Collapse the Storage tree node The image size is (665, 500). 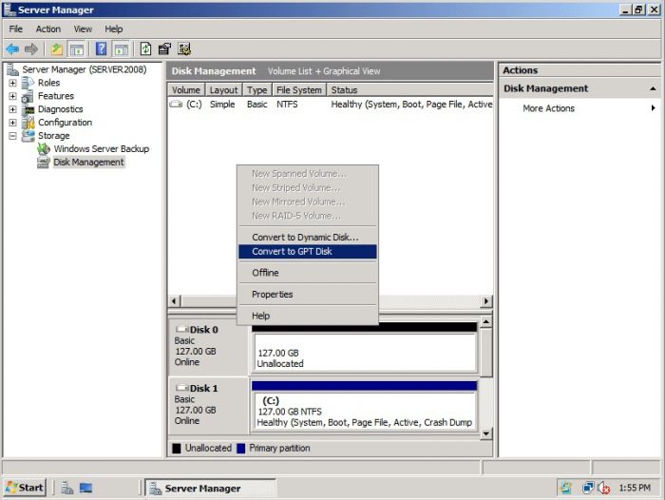point(12,136)
